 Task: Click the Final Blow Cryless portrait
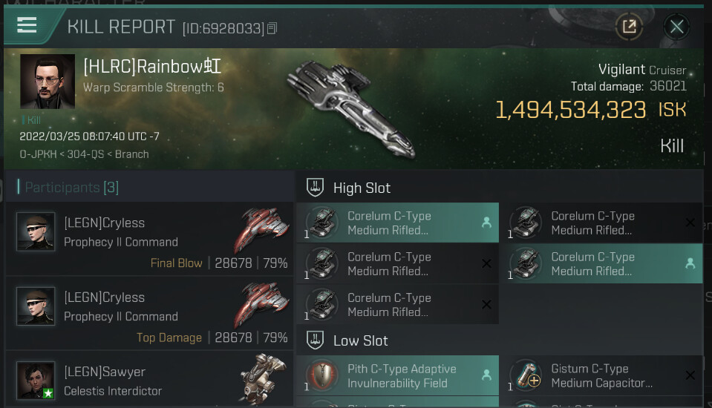(x=36, y=231)
